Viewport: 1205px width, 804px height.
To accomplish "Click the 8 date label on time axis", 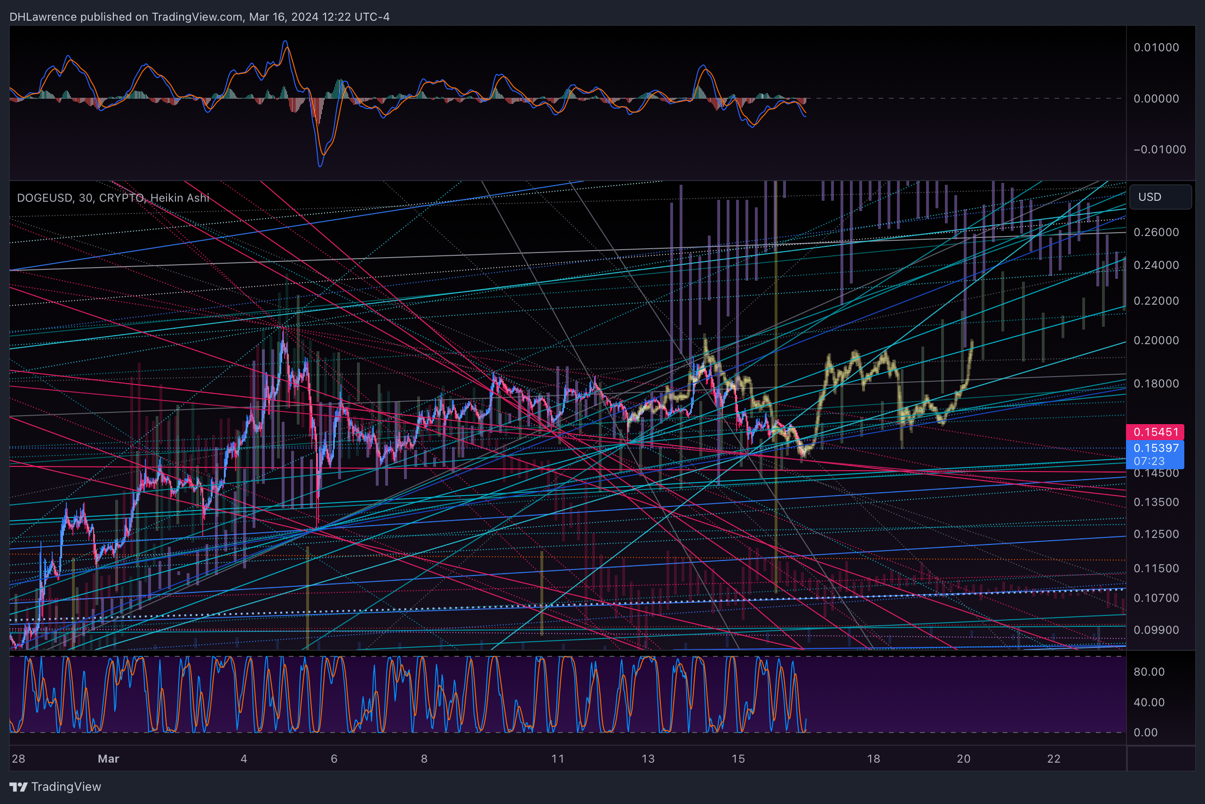I will pyautogui.click(x=424, y=759).
